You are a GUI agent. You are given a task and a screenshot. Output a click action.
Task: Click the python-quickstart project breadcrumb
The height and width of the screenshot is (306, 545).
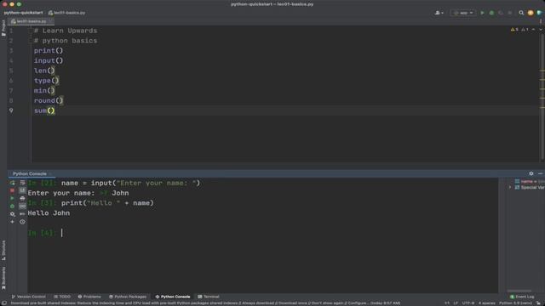point(23,13)
